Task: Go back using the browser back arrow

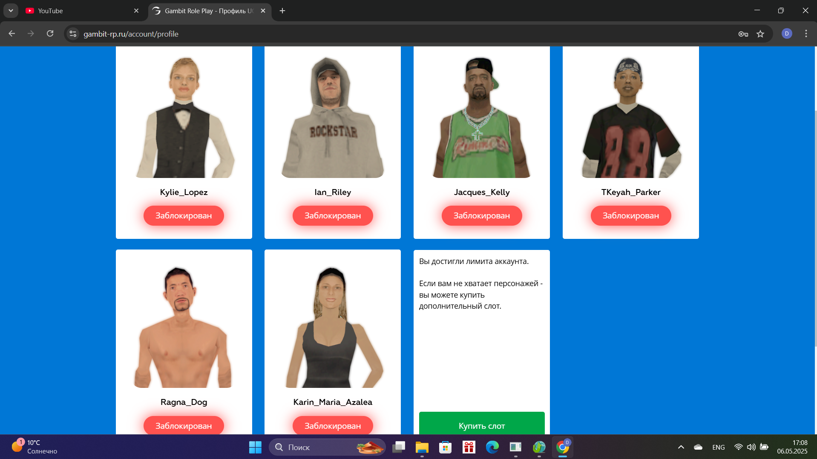Action: [12, 34]
